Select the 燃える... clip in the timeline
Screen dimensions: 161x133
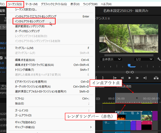tap(128, 116)
